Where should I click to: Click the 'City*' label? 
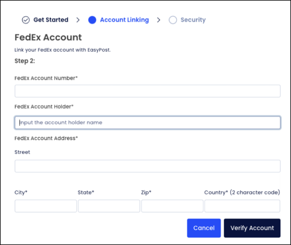tap(21, 192)
